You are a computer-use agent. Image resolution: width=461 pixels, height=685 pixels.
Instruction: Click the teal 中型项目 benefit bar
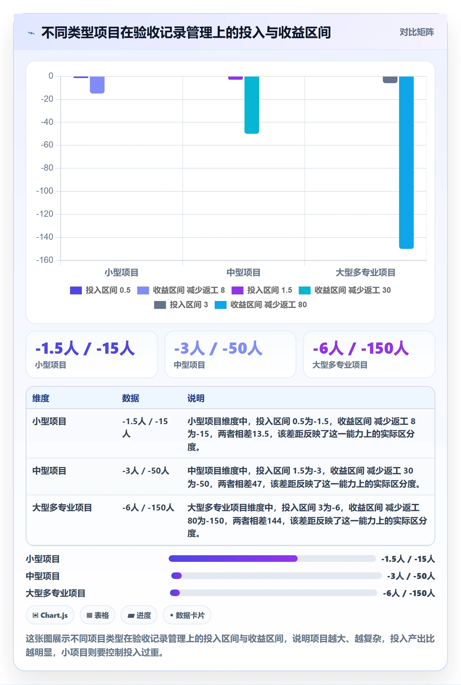(252, 105)
